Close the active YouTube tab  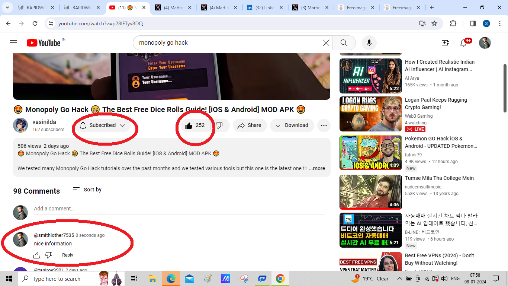[144, 7]
